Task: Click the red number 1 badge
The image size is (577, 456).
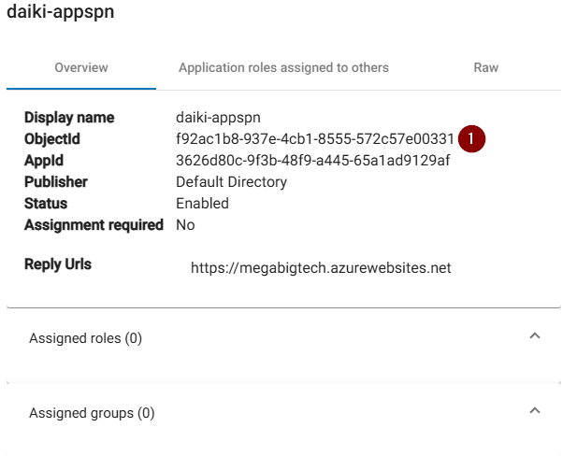Action: (x=472, y=138)
